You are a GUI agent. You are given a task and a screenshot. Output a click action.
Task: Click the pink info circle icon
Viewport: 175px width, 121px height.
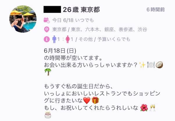coord(47,39)
